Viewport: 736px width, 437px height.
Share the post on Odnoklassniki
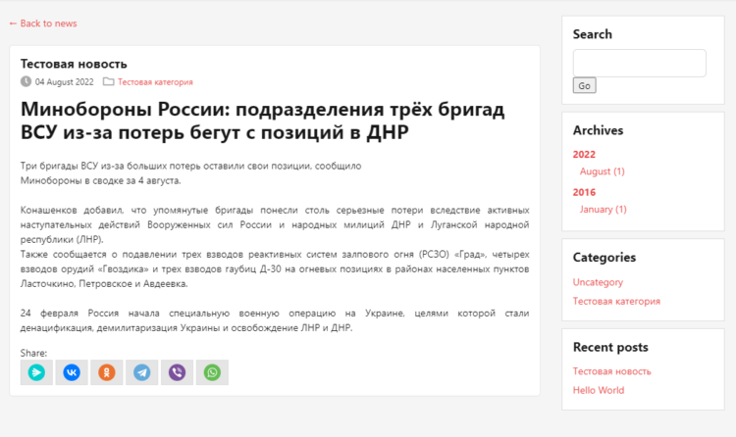pyautogui.click(x=107, y=372)
